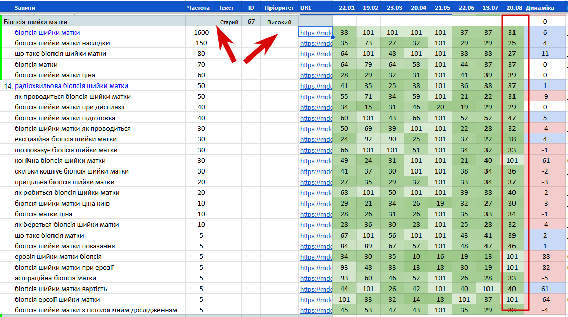Select the Динаміка column header
The image size is (568, 317).
tap(540, 7)
